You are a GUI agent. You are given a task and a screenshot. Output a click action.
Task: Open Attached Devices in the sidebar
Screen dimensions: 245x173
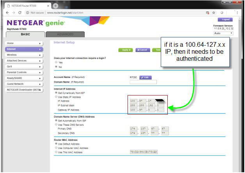tap(24, 61)
